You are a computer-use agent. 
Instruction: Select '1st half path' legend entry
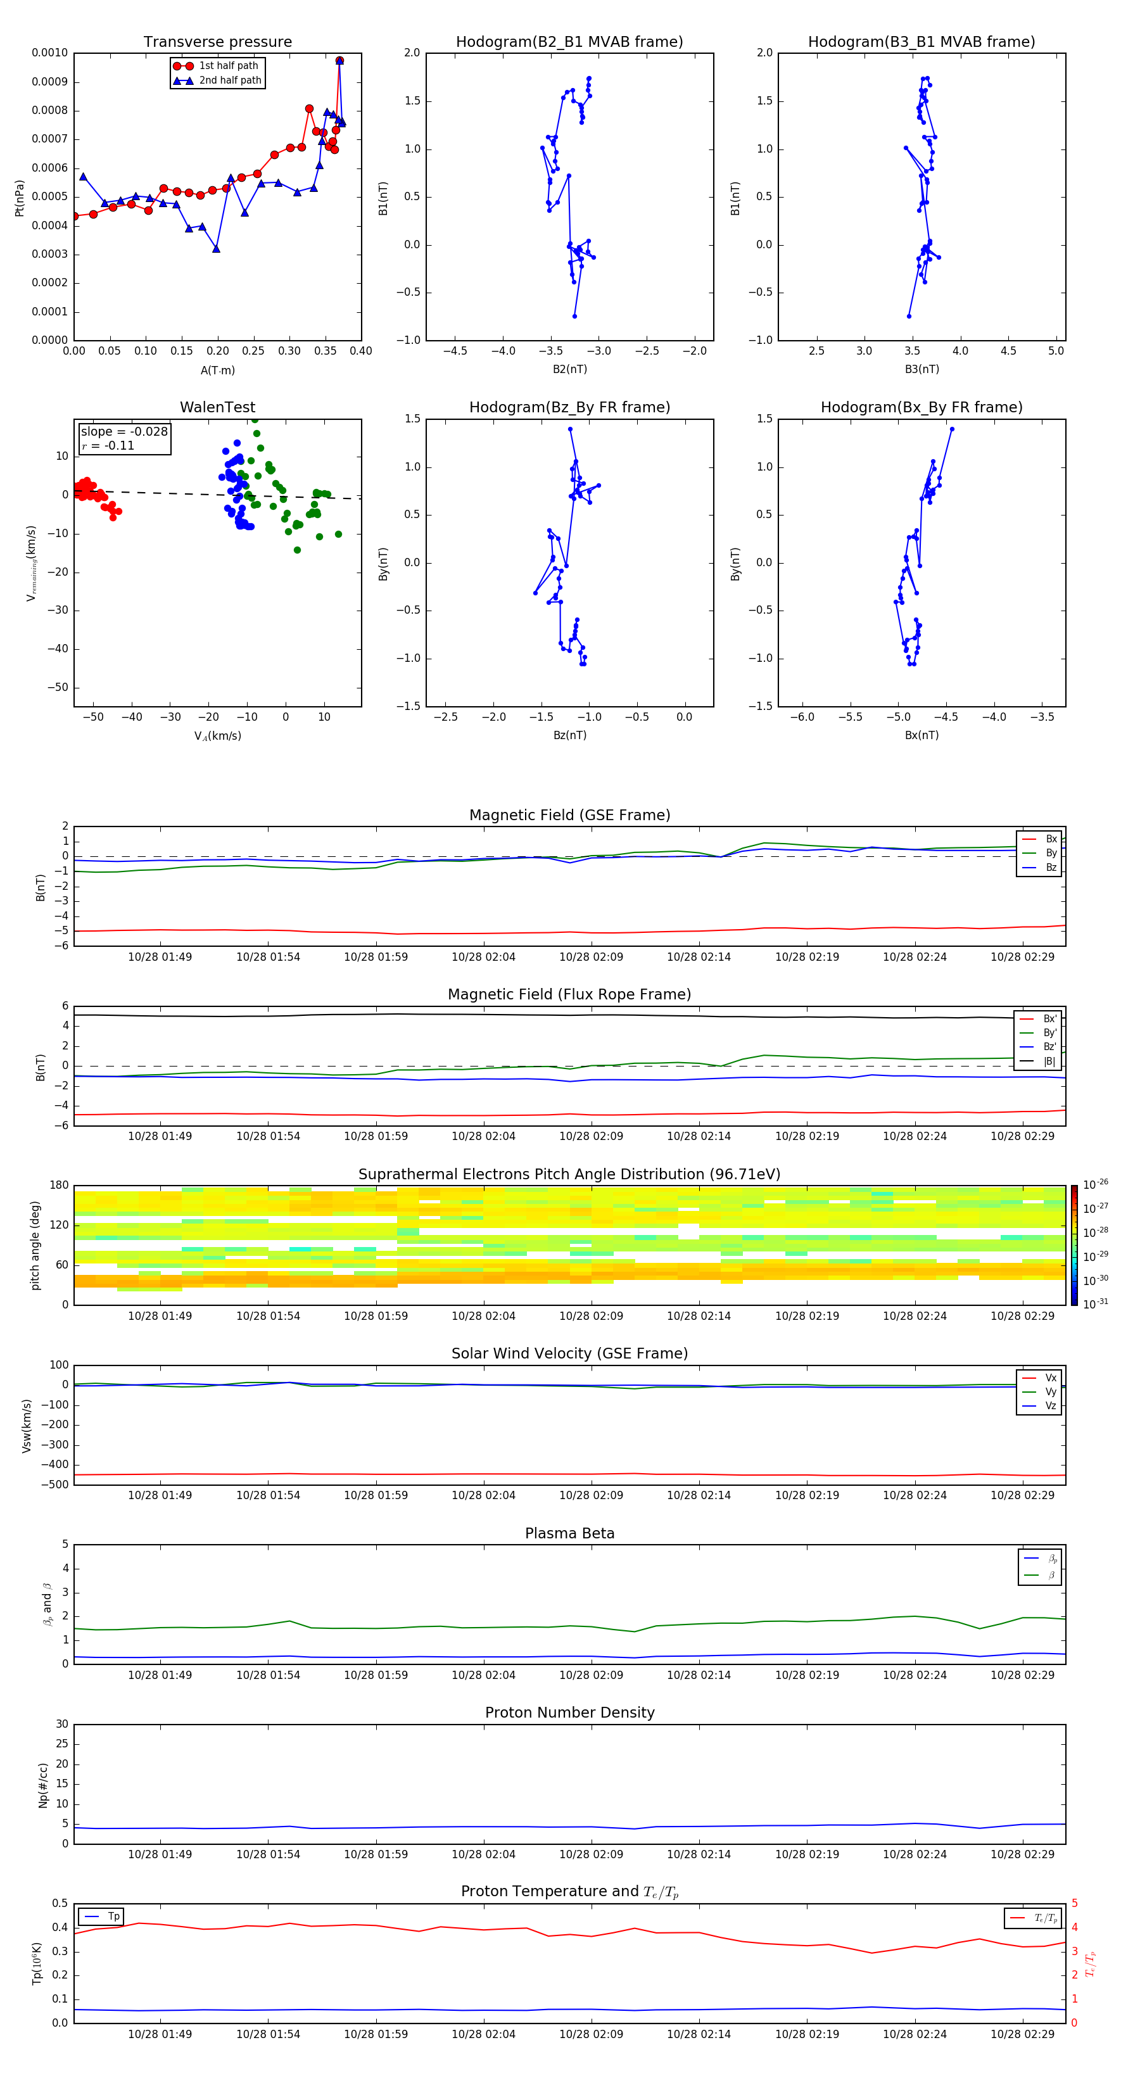217,66
